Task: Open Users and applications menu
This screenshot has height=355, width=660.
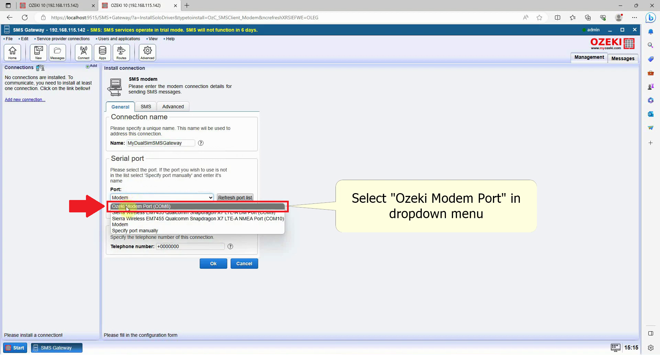Action: [x=119, y=39]
